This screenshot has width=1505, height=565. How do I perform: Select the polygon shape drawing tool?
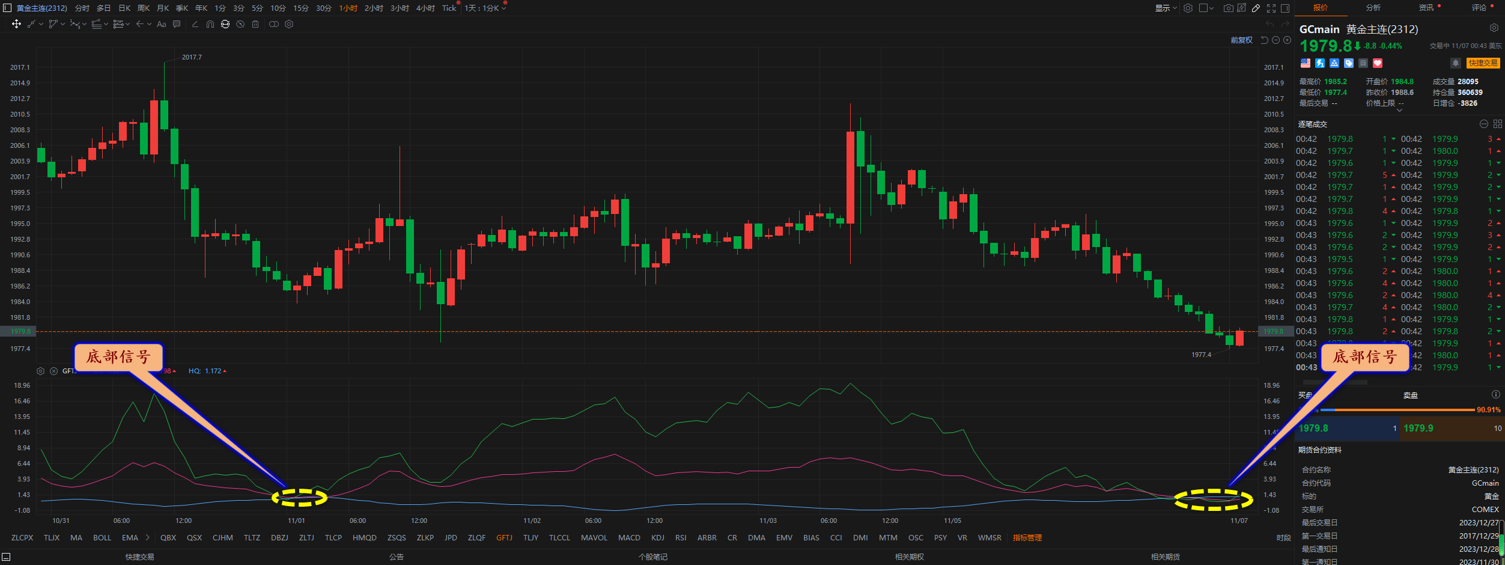53,24
